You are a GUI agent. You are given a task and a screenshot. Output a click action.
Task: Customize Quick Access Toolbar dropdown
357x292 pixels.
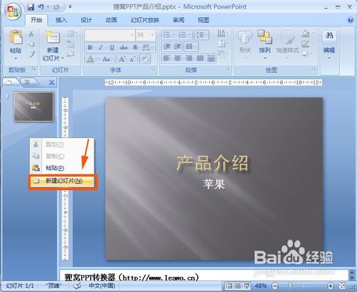[70, 7]
